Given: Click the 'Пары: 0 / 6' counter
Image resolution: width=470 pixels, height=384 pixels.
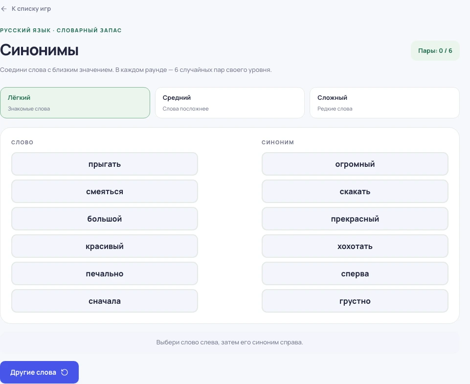Looking at the screenshot, I should 435,51.
